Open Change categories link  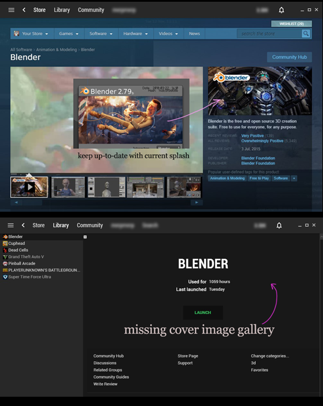[270, 356]
